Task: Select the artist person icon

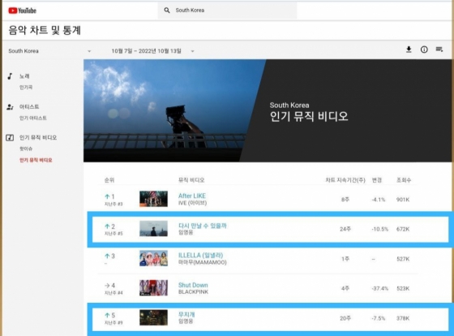Action: click(x=10, y=107)
